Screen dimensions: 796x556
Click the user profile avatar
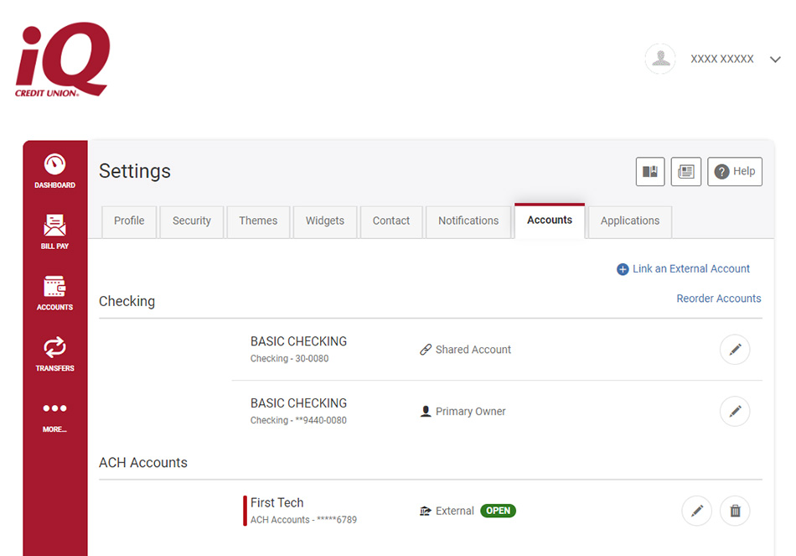click(660, 59)
